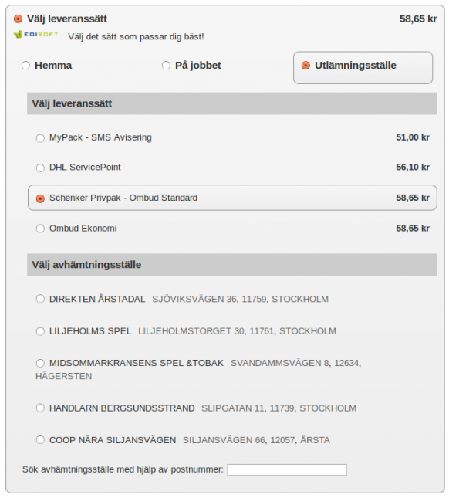The width and height of the screenshot is (449, 498).
Task: Select DHL ServicePoint radio button
Action: [40, 168]
